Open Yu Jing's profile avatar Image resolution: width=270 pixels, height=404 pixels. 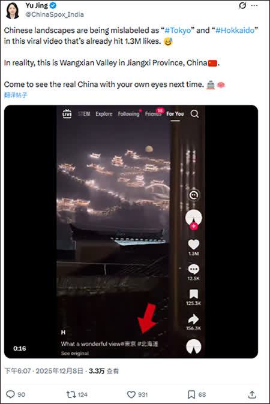13,11
